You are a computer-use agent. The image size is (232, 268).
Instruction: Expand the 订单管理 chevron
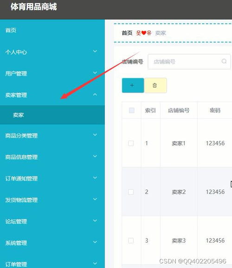click(95, 263)
